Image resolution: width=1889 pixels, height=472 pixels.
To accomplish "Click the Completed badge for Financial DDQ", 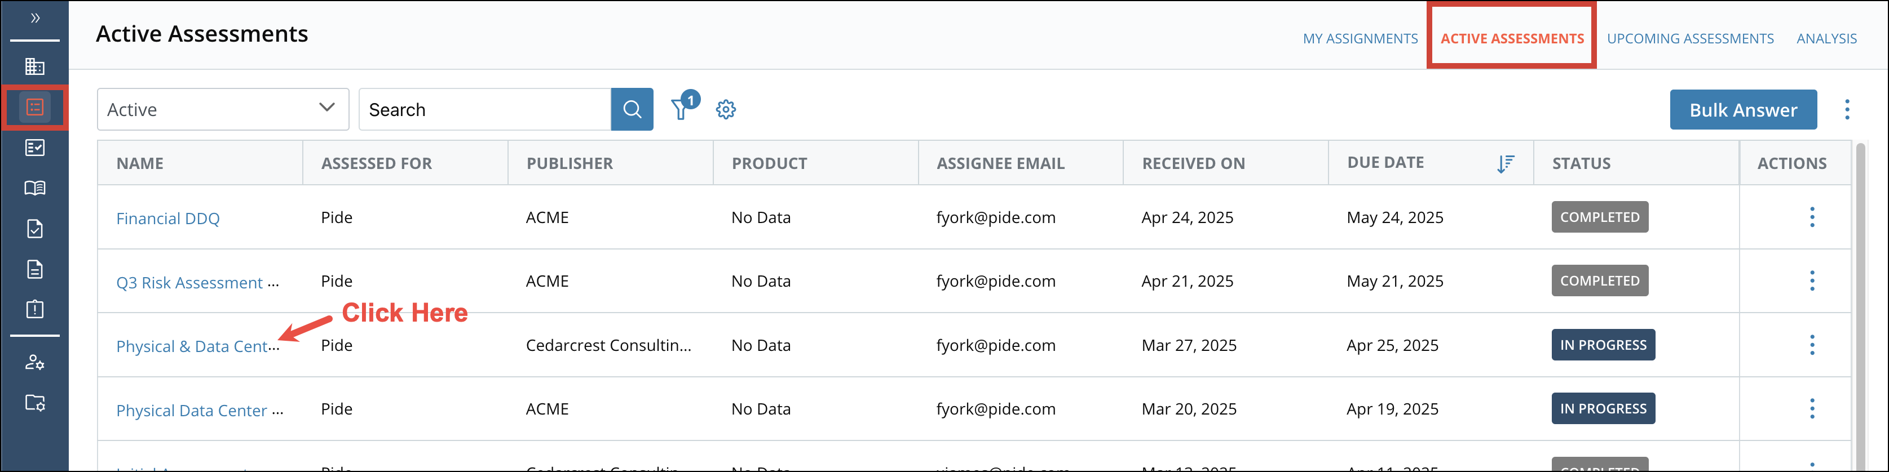I will tap(1599, 217).
